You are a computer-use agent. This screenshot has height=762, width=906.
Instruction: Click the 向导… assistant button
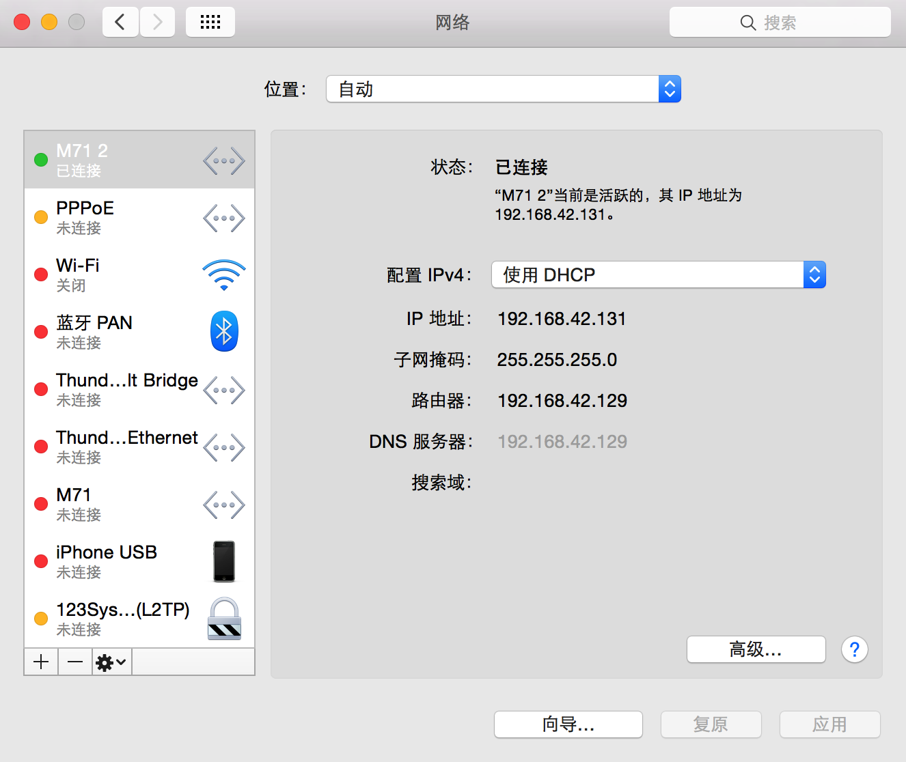click(568, 724)
